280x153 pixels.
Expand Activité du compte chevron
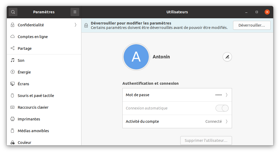[x=227, y=121]
